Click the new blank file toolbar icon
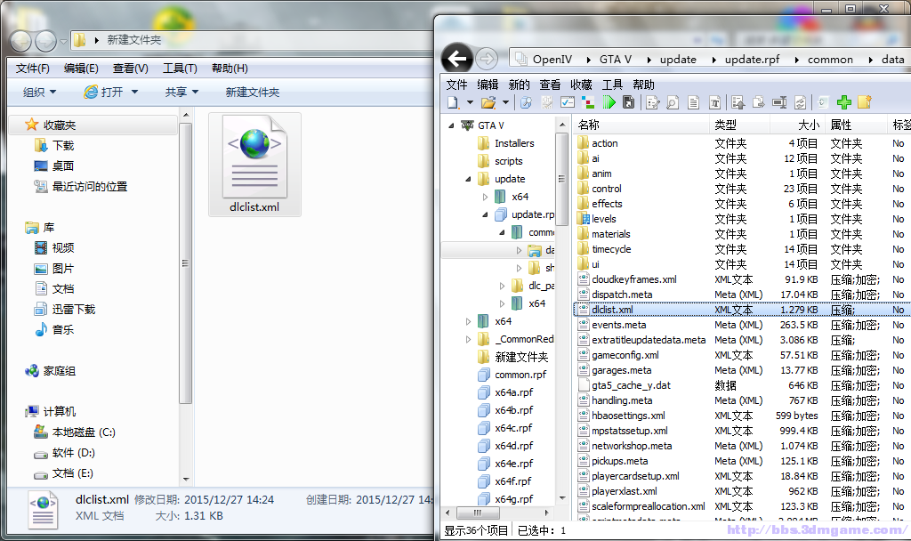911x541 pixels. 453,103
